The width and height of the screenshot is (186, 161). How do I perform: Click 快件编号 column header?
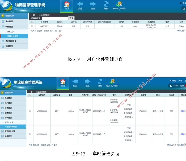click(44, 22)
